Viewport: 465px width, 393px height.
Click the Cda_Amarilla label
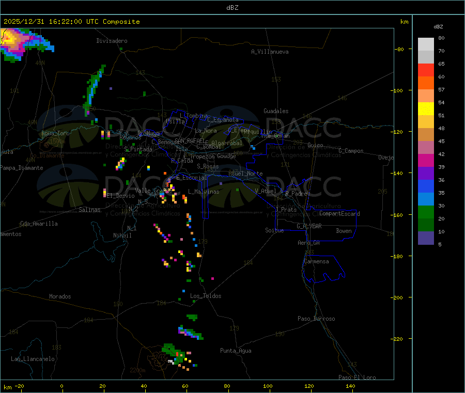[x=39, y=224]
